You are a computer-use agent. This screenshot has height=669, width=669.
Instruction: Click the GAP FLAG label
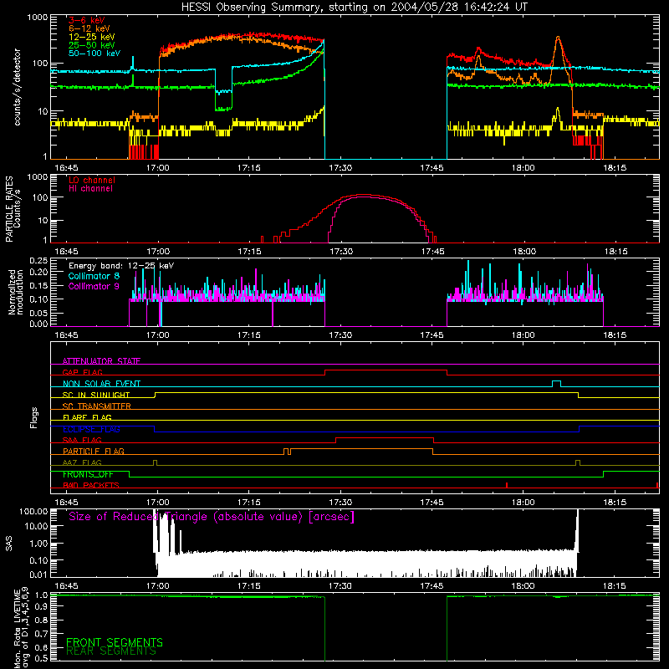coord(82,372)
